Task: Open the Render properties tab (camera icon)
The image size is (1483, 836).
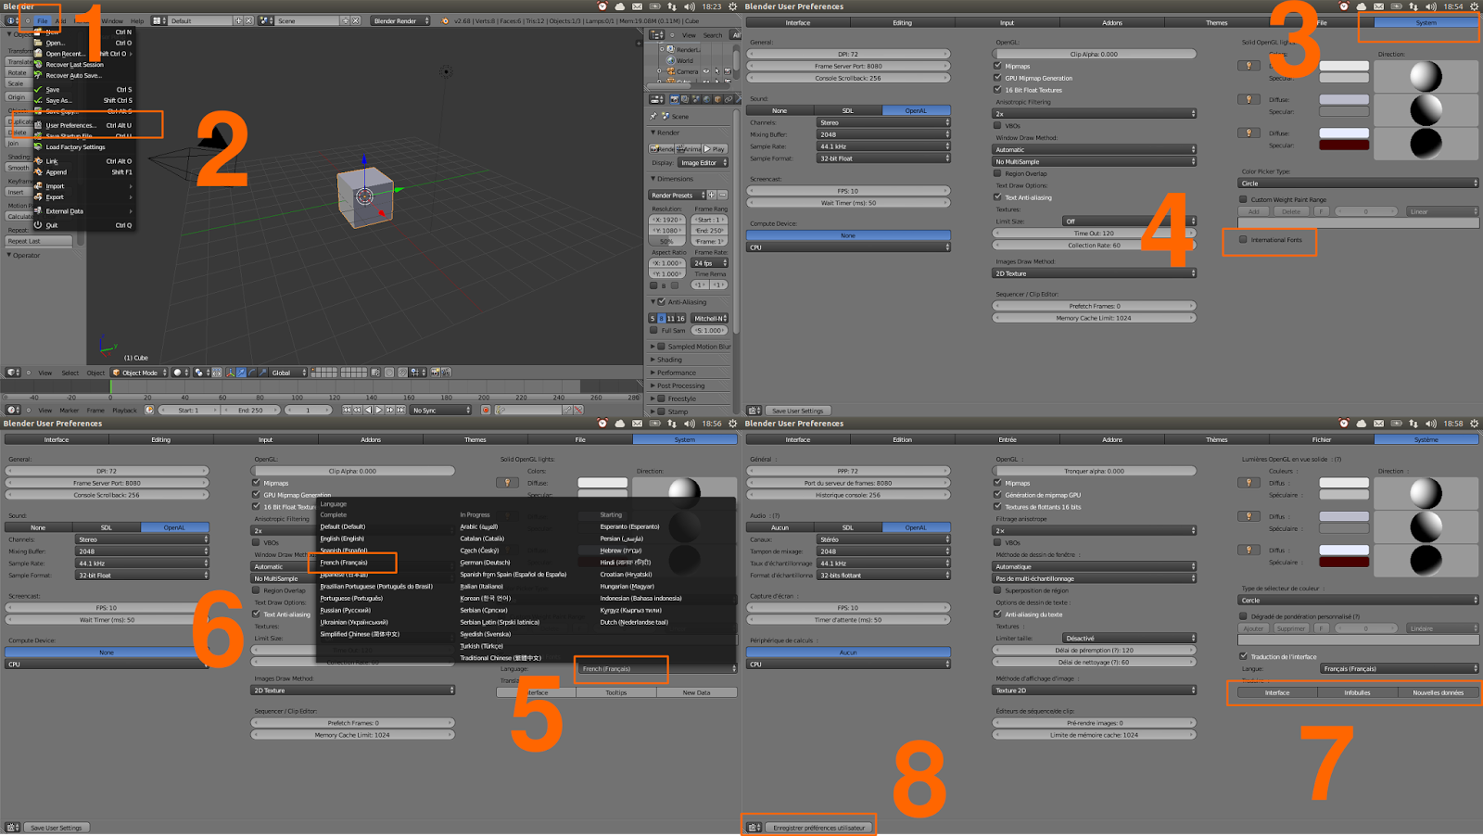Action: click(x=675, y=99)
